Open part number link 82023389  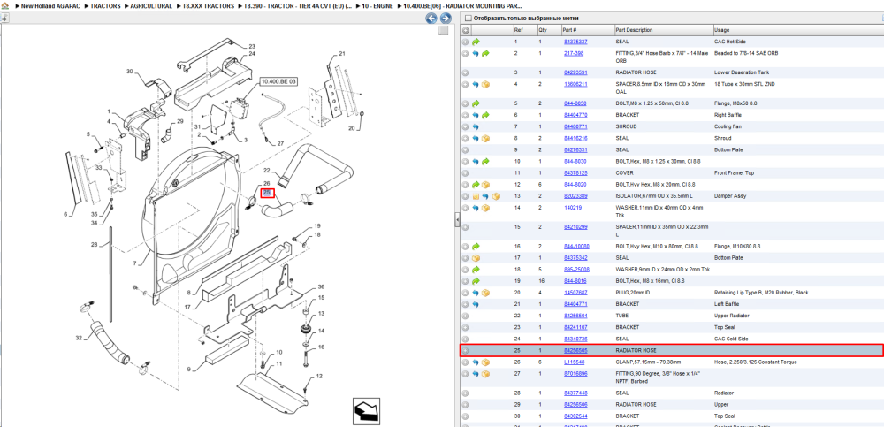575,196
